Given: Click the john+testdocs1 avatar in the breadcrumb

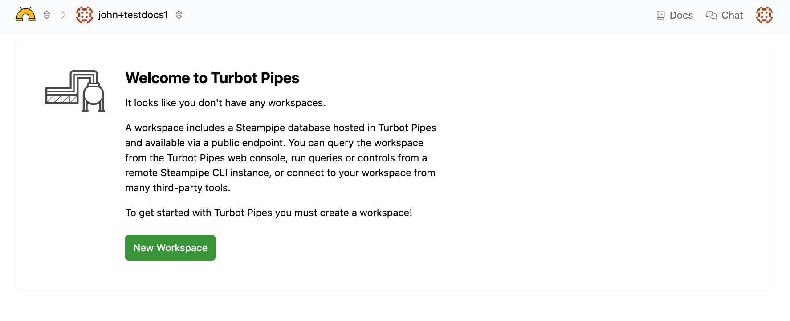Looking at the screenshot, I should click(x=85, y=15).
